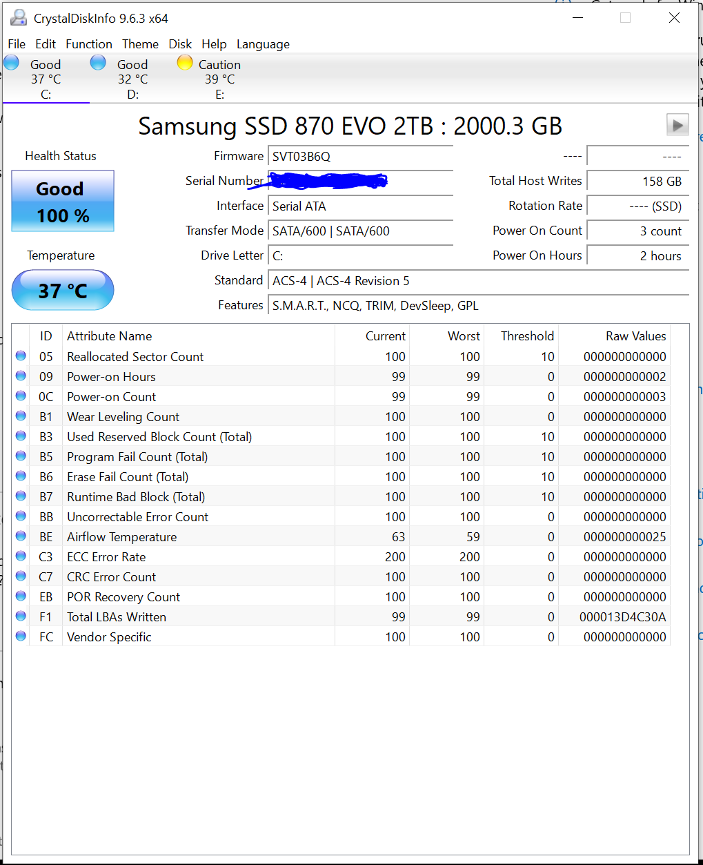Click the next disk arrow button
The width and height of the screenshot is (703, 865).
click(x=677, y=125)
